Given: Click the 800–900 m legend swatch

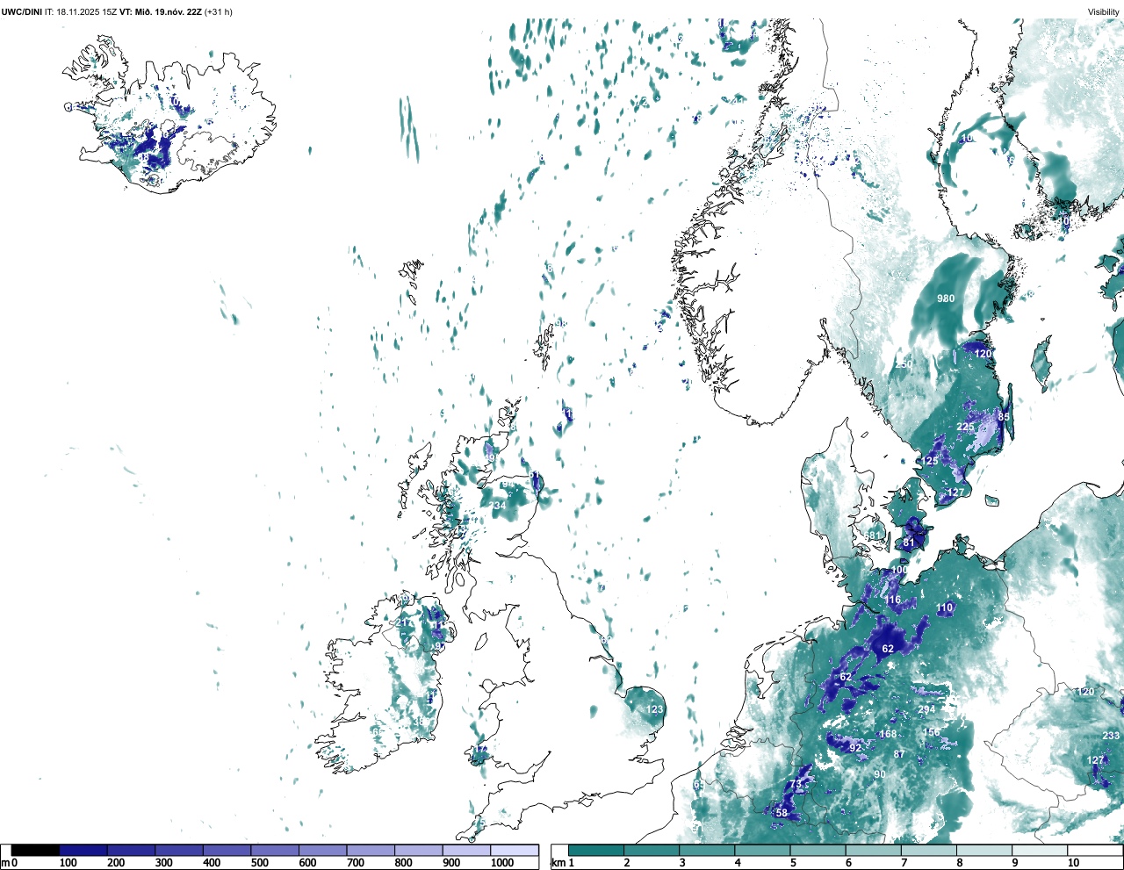Looking at the screenshot, I should tap(419, 850).
